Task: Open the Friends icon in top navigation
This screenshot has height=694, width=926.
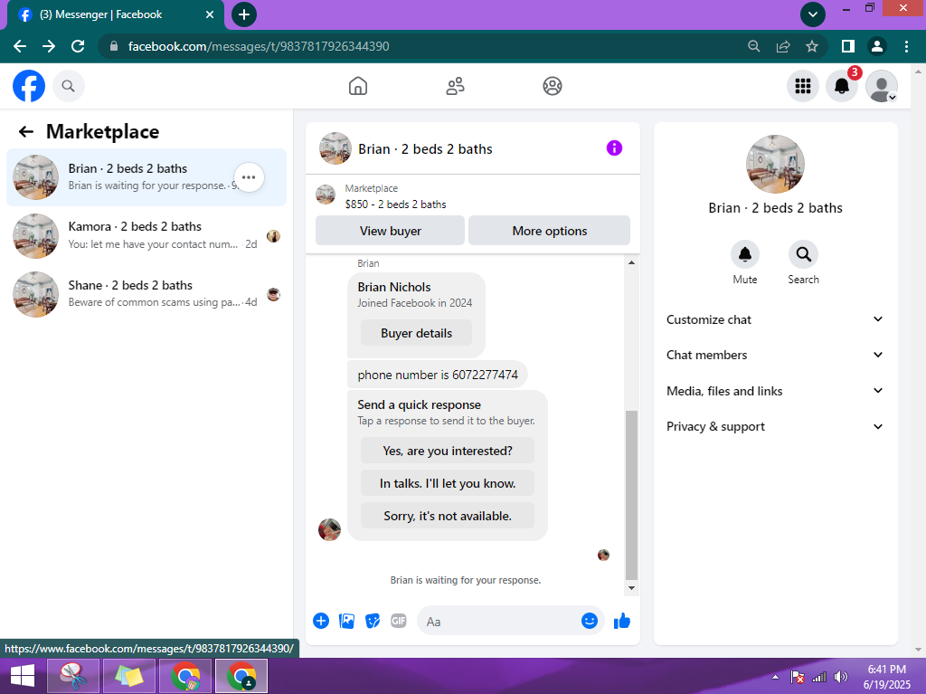Action: pyautogui.click(x=455, y=86)
